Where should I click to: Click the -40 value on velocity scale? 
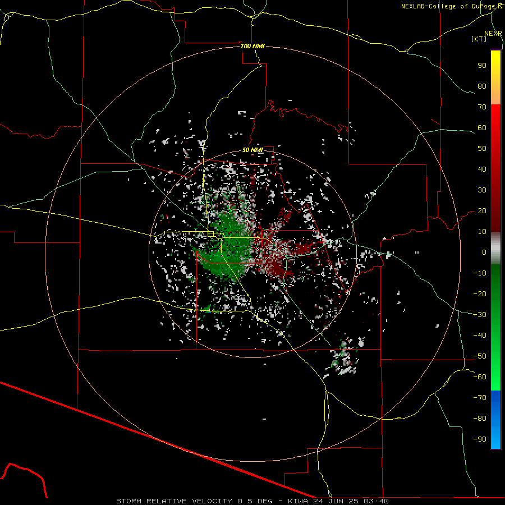pos(480,336)
